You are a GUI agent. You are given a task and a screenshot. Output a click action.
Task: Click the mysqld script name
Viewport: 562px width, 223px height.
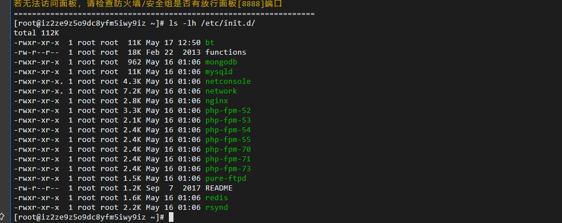pos(219,72)
